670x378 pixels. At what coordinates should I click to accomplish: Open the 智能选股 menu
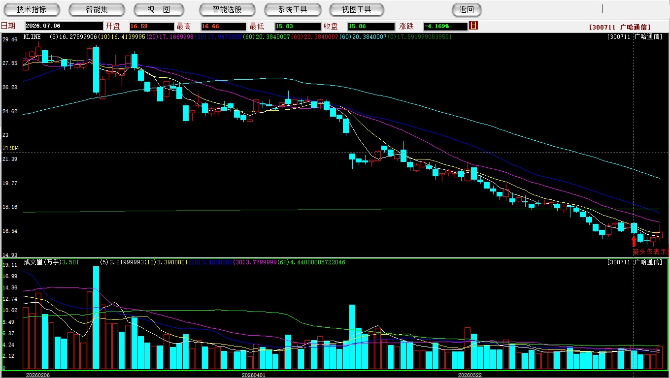pos(227,9)
